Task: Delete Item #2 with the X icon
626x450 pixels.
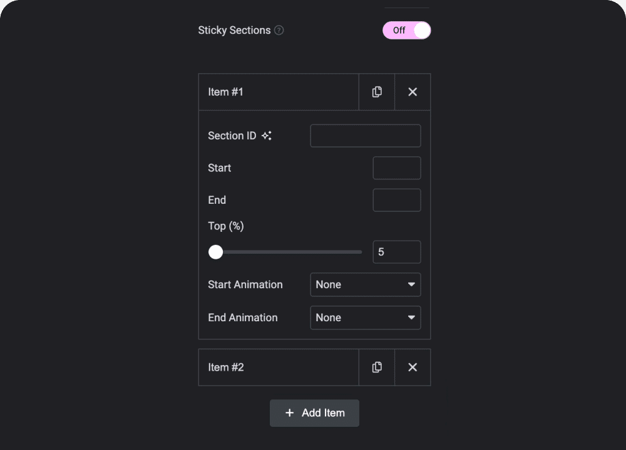Action: 413,367
